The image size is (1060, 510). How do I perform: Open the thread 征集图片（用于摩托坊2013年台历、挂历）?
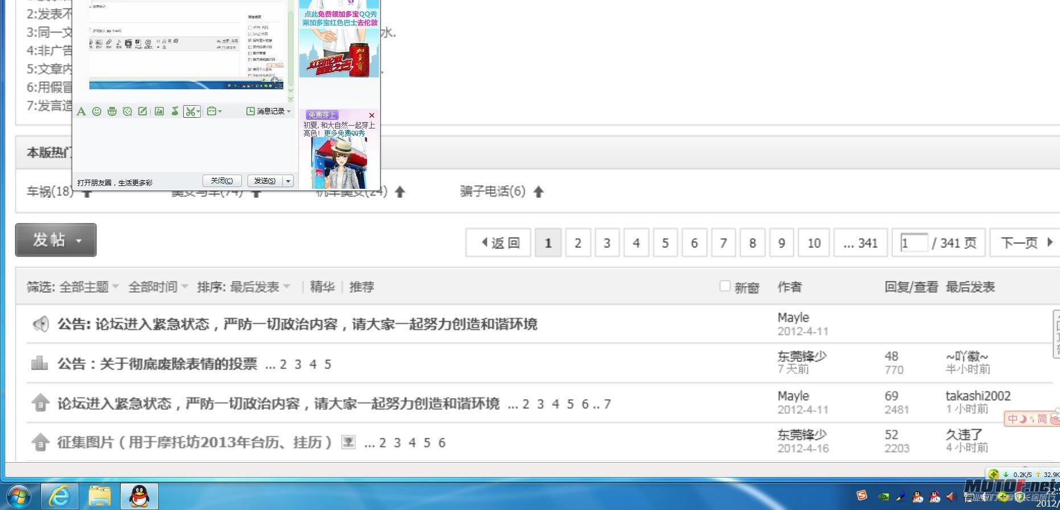(x=194, y=442)
